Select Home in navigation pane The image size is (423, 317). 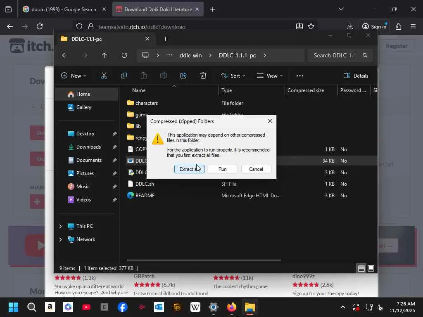[x=86, y=94]
